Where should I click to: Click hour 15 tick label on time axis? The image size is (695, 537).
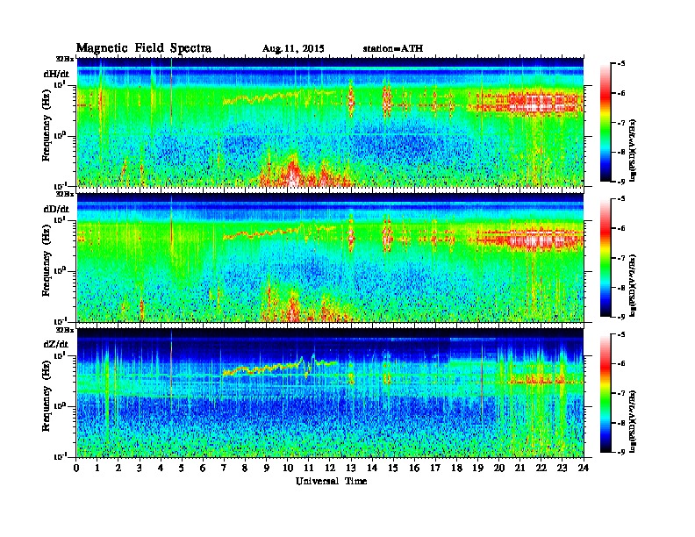(393, 468)
